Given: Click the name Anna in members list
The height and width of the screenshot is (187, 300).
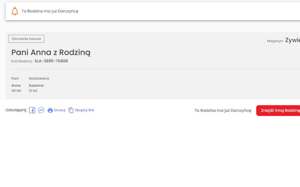Looking at the screenshot, I should [16, 85].
